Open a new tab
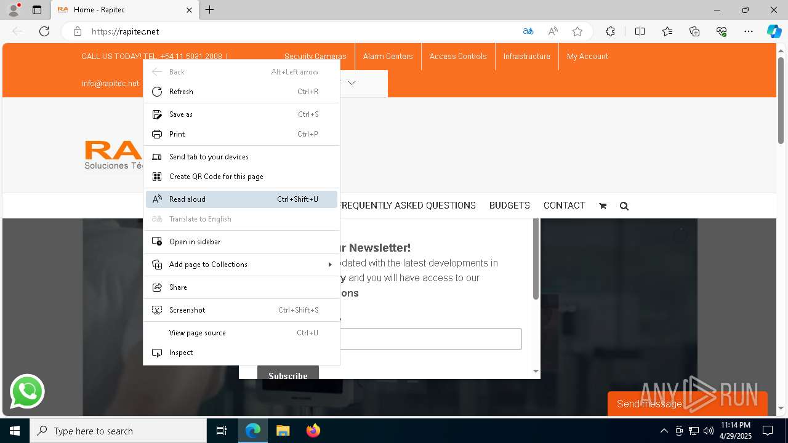Viewport: 788px width, 443px height. tap(210, 10)
